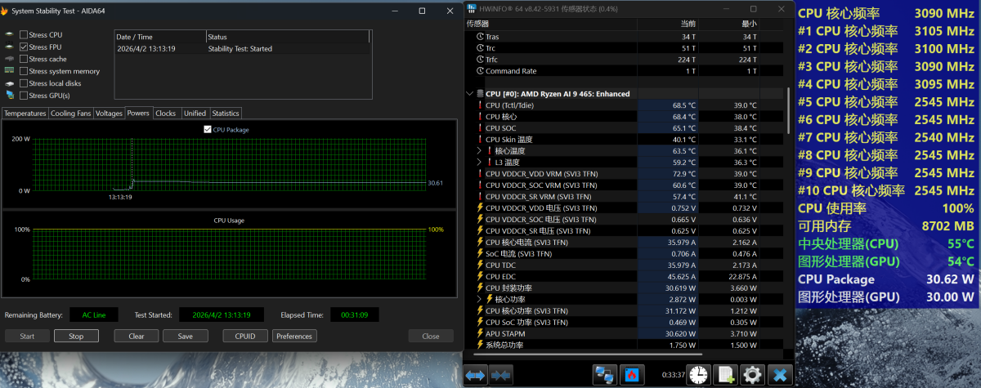Click the chip icon of CPU [#0] group
Image resolution: width=981 pixels, height=388 pixels.
[x=480, y=94]
